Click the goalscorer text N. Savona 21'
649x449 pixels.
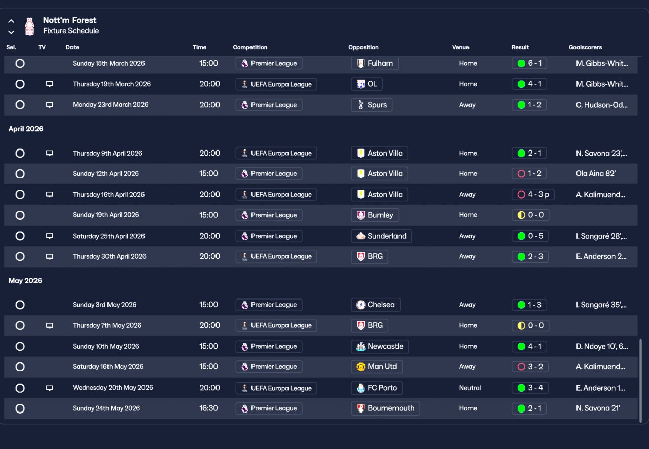coord(598,408)
